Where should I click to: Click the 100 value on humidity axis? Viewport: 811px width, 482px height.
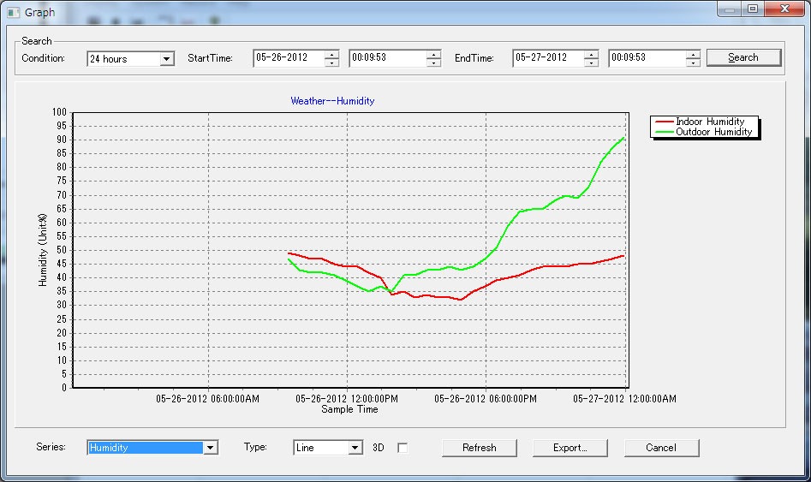coord(59,111)
